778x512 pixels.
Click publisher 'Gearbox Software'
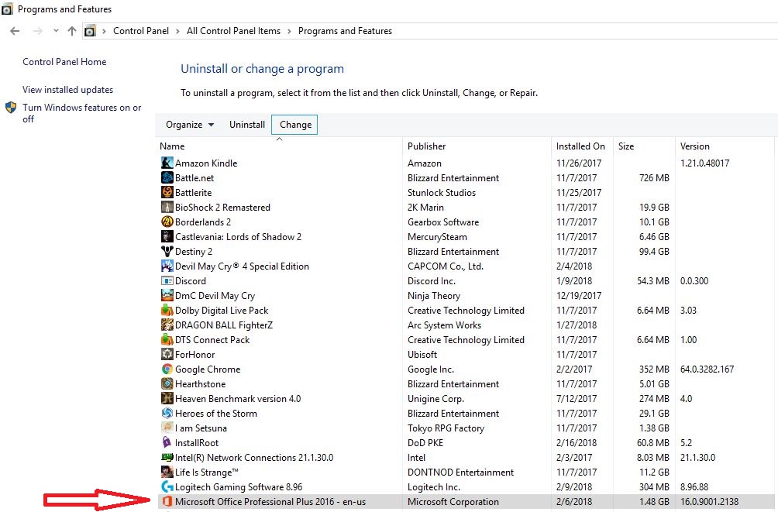point(443,222)
